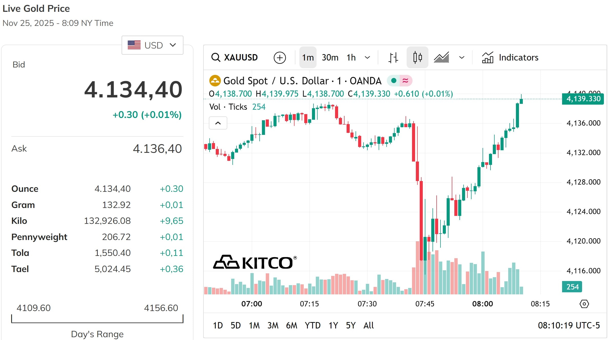
Task: Open the chart style dropdown chevron
Action: (x=461, y=57)
